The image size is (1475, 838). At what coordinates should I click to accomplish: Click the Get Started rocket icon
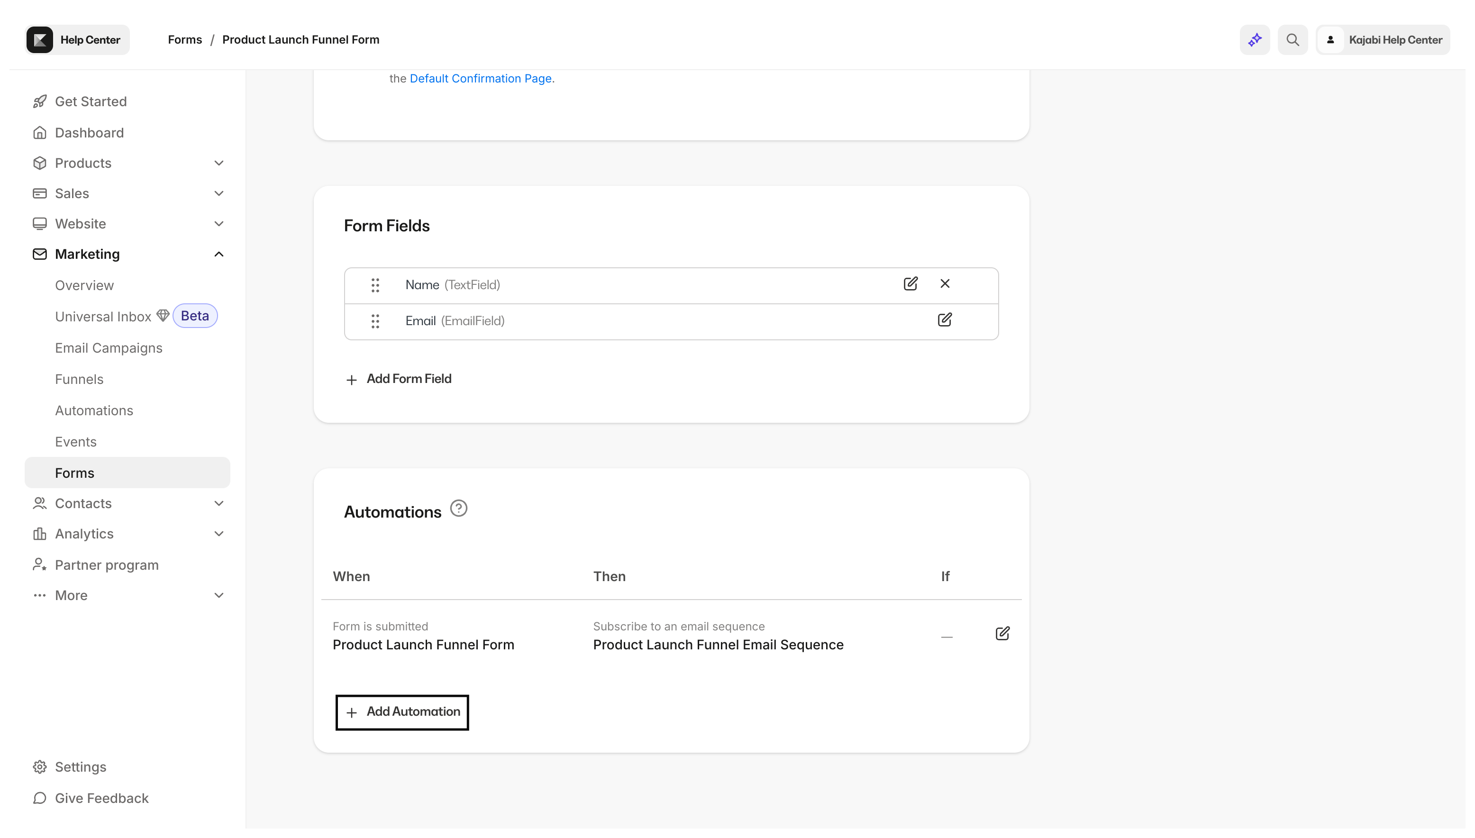click(x=39, y=100)
